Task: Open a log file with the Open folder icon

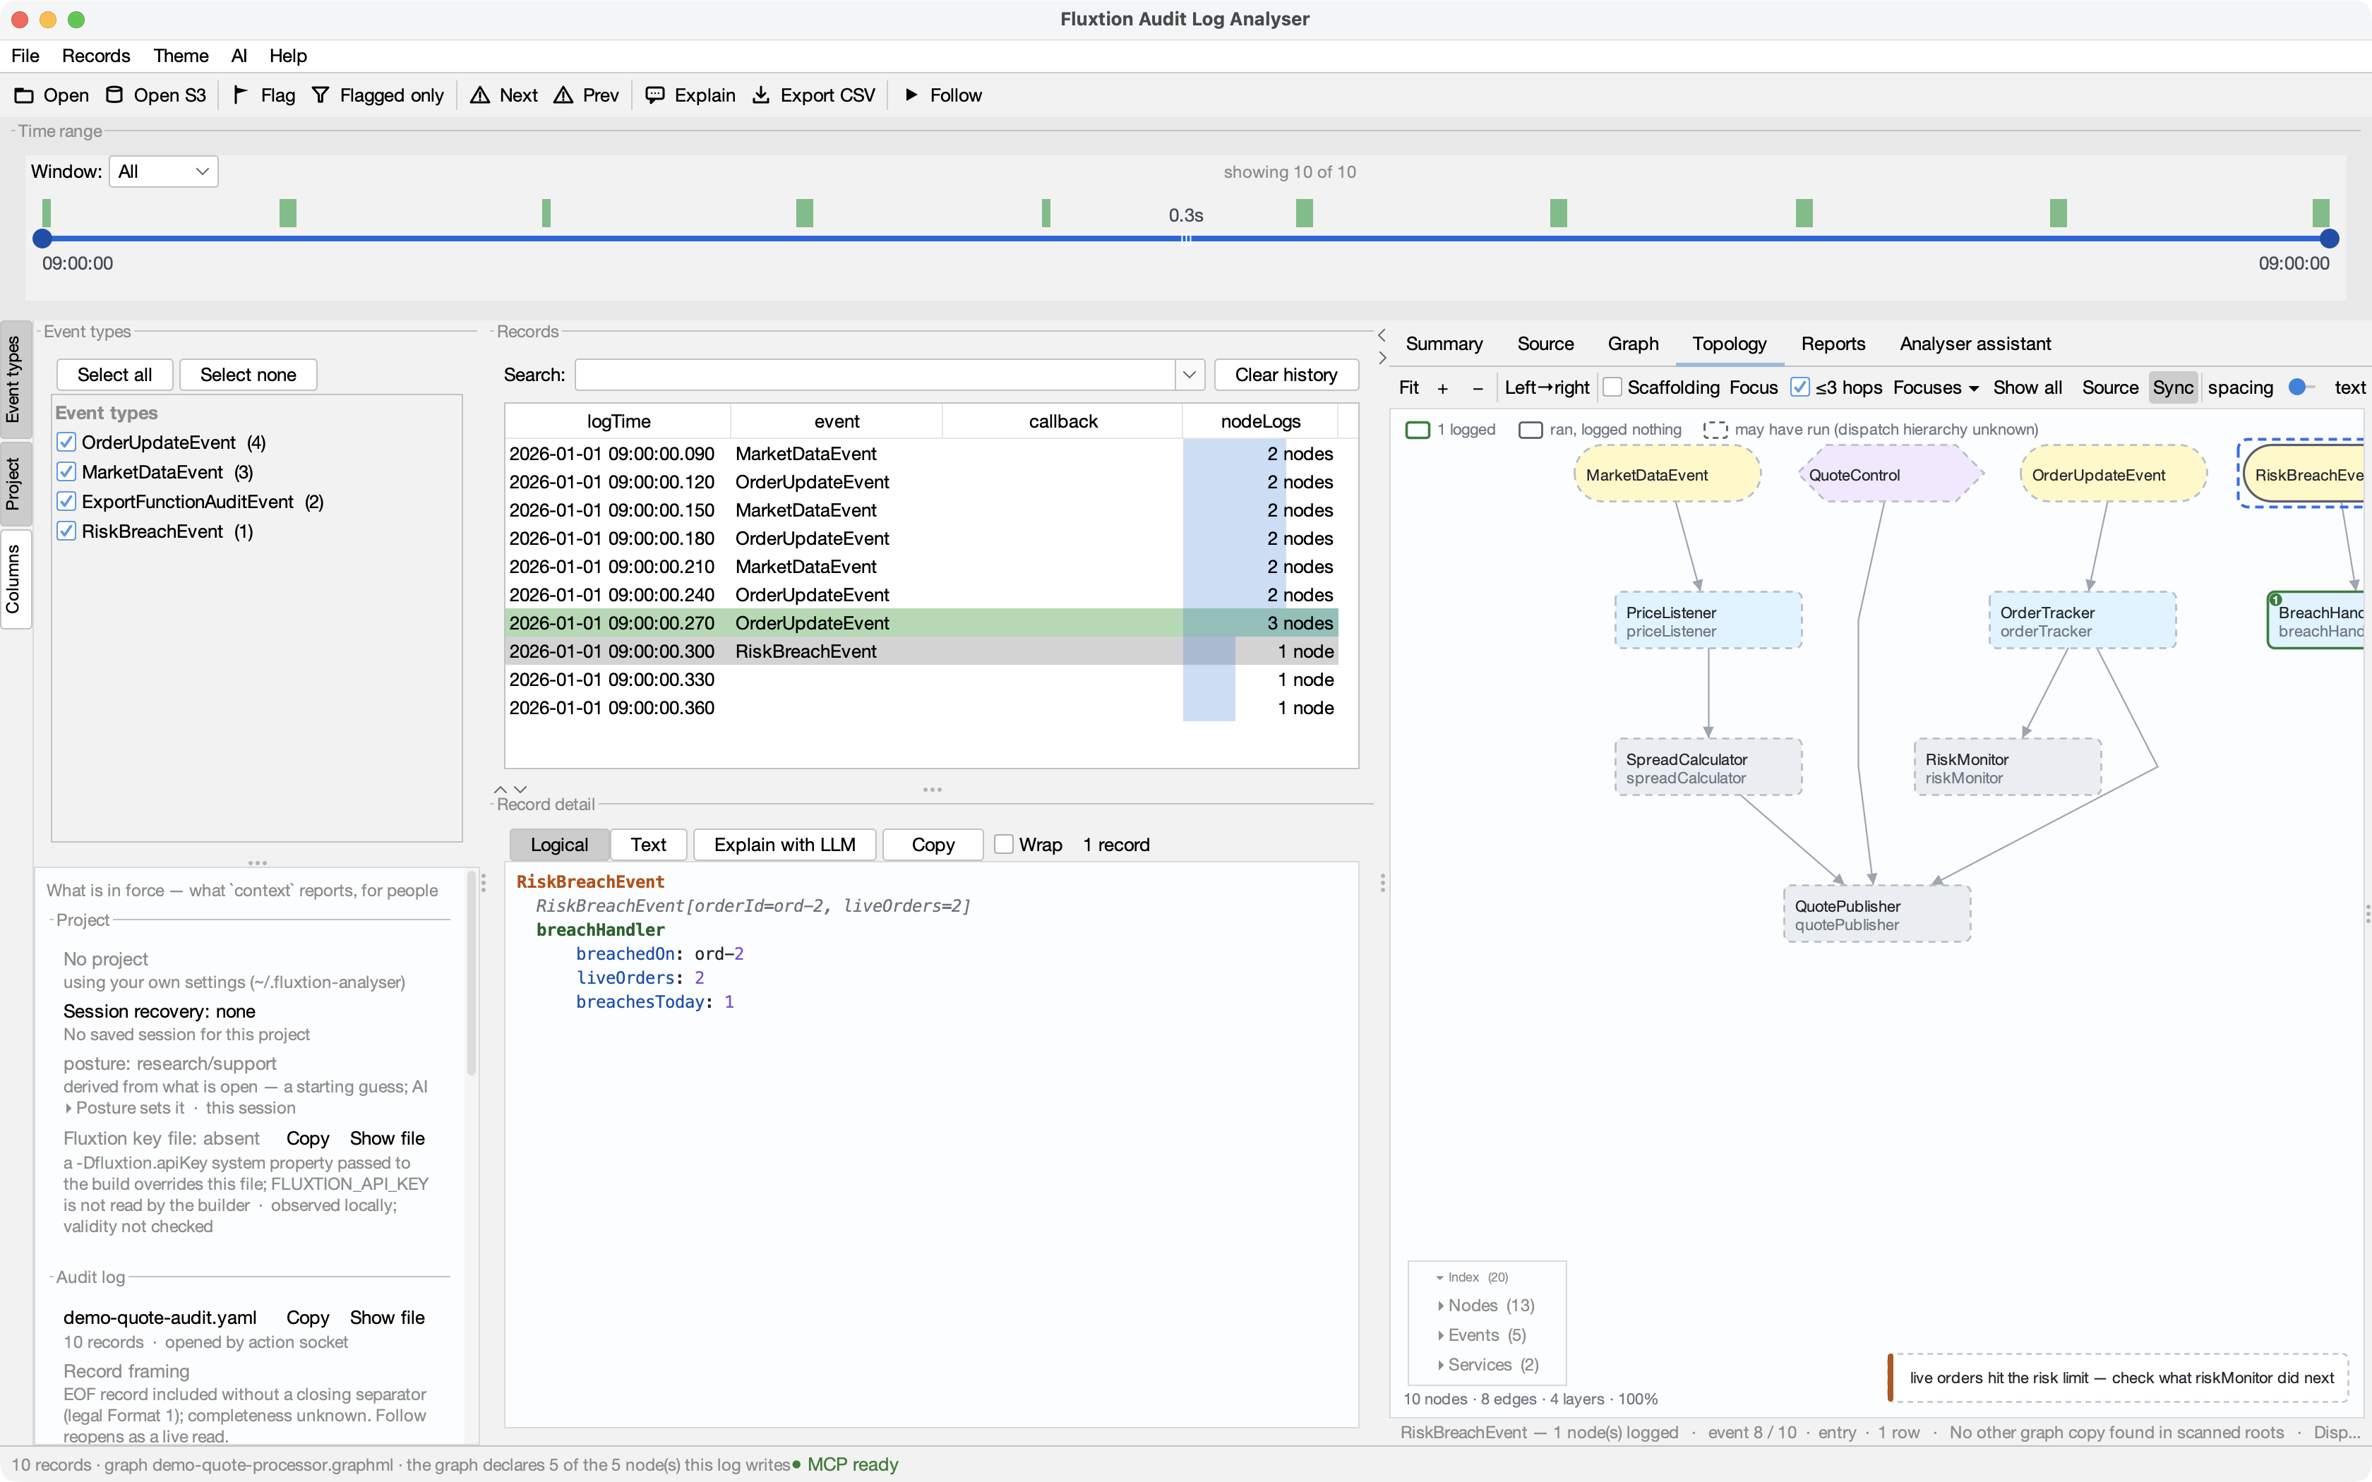Action: [23, 95]
